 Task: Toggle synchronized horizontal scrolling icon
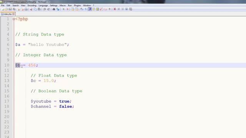[x=76, y=9]
